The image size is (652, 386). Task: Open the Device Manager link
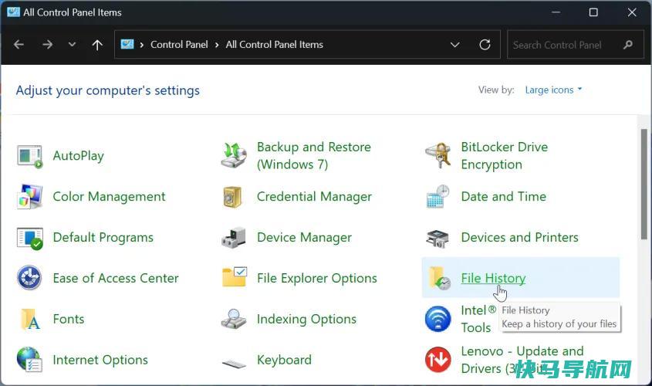click(304, 238)
